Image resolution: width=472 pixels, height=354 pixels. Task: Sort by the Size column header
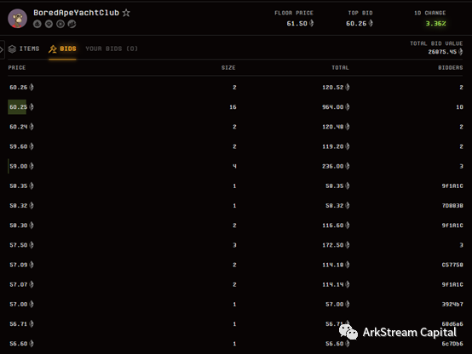coord(228,68)
